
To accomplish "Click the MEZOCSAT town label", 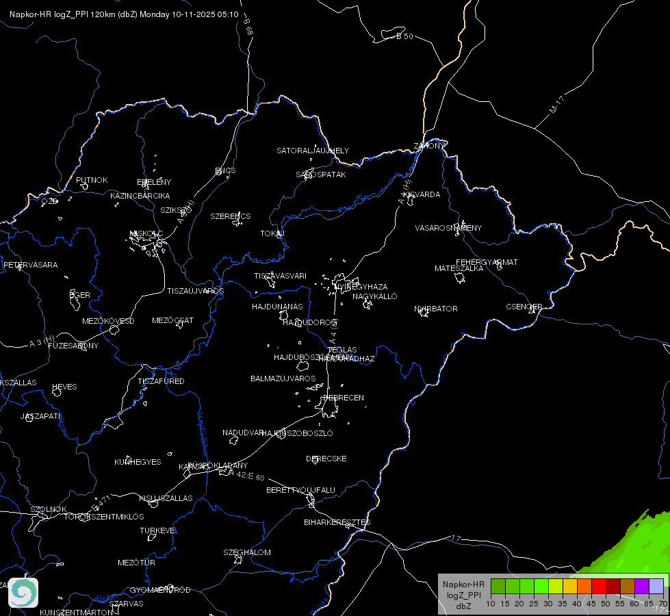I will pos(173,320).
